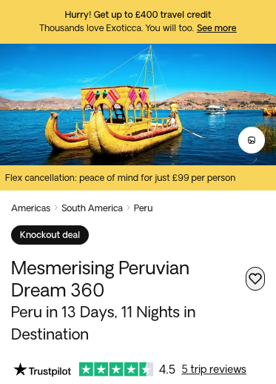The height and width of the screenshot is (384, 276).
Task: Open the 5 trip reviews link
Action: (214, 369)
